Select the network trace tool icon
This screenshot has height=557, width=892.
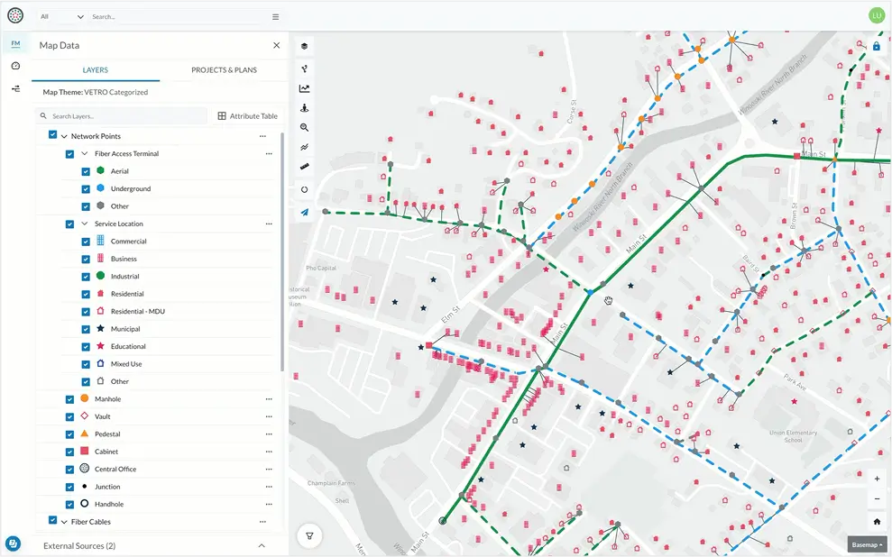coord(304,68)
